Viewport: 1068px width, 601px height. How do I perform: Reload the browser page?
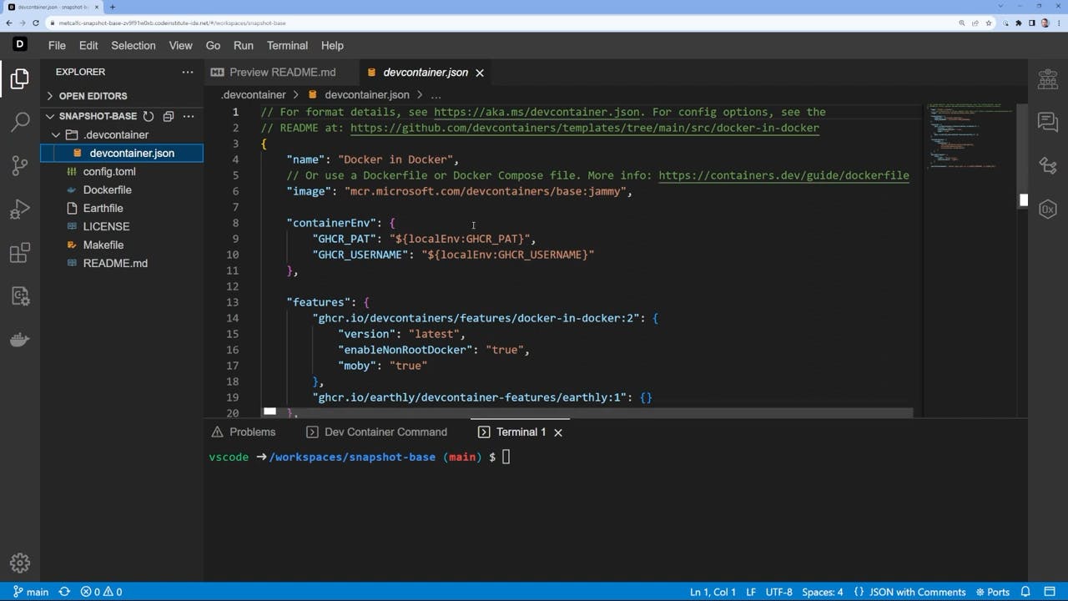pos(36,23)
